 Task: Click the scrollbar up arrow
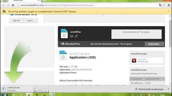pos(170,16)
